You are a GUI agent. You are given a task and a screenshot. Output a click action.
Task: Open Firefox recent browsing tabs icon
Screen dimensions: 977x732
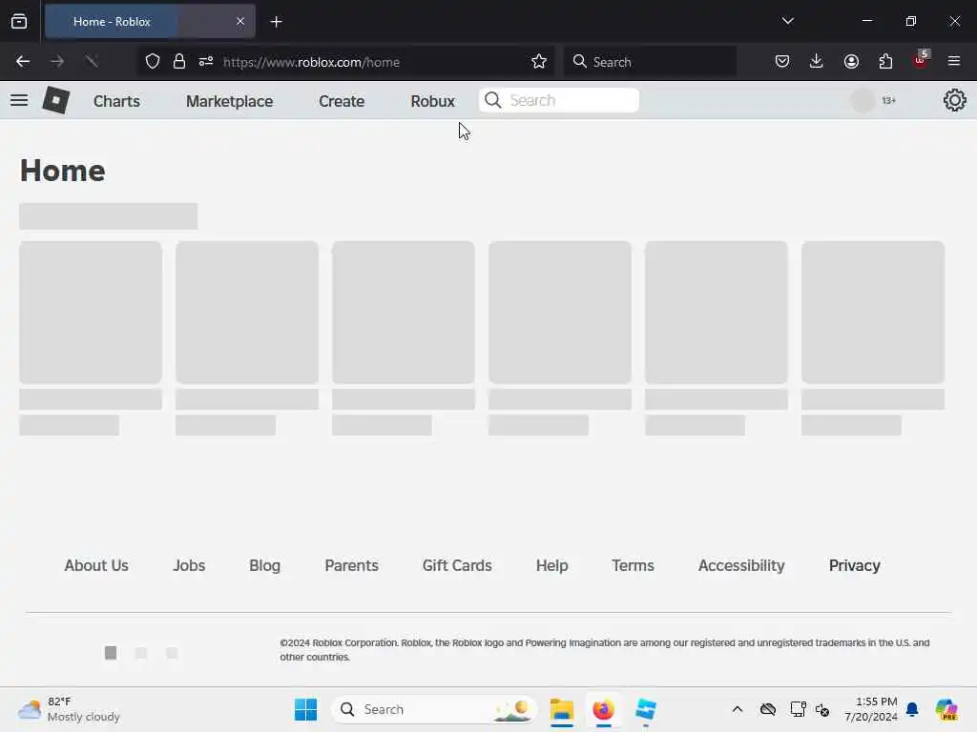click(19, 21)
